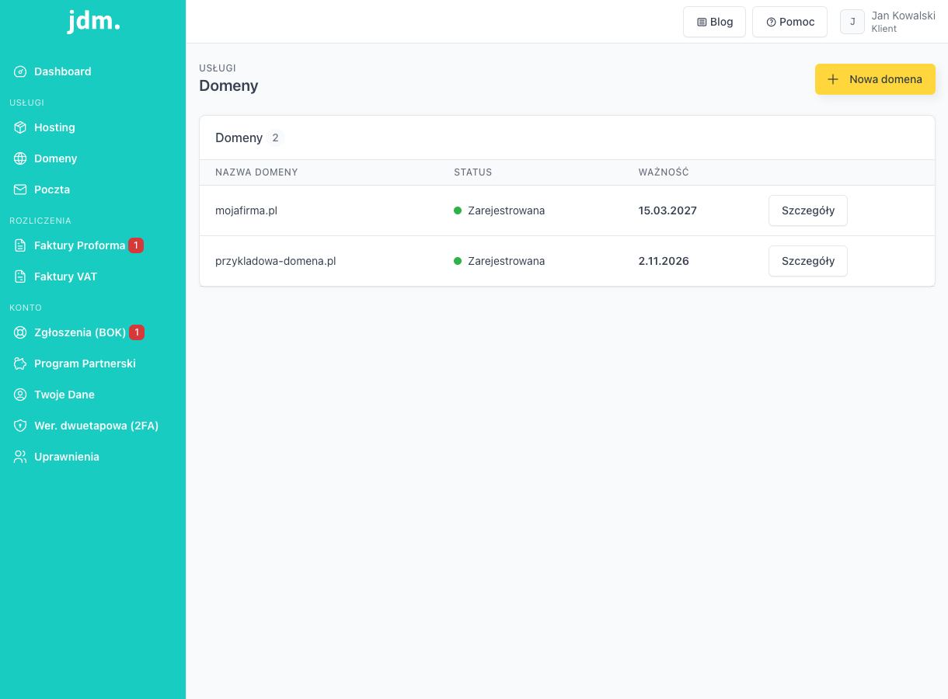This screenshot has height=699, width=948.
Task: Open Szczegóły for mojafirma.pl
Action: pyautogui.click(x=808, y=210)
